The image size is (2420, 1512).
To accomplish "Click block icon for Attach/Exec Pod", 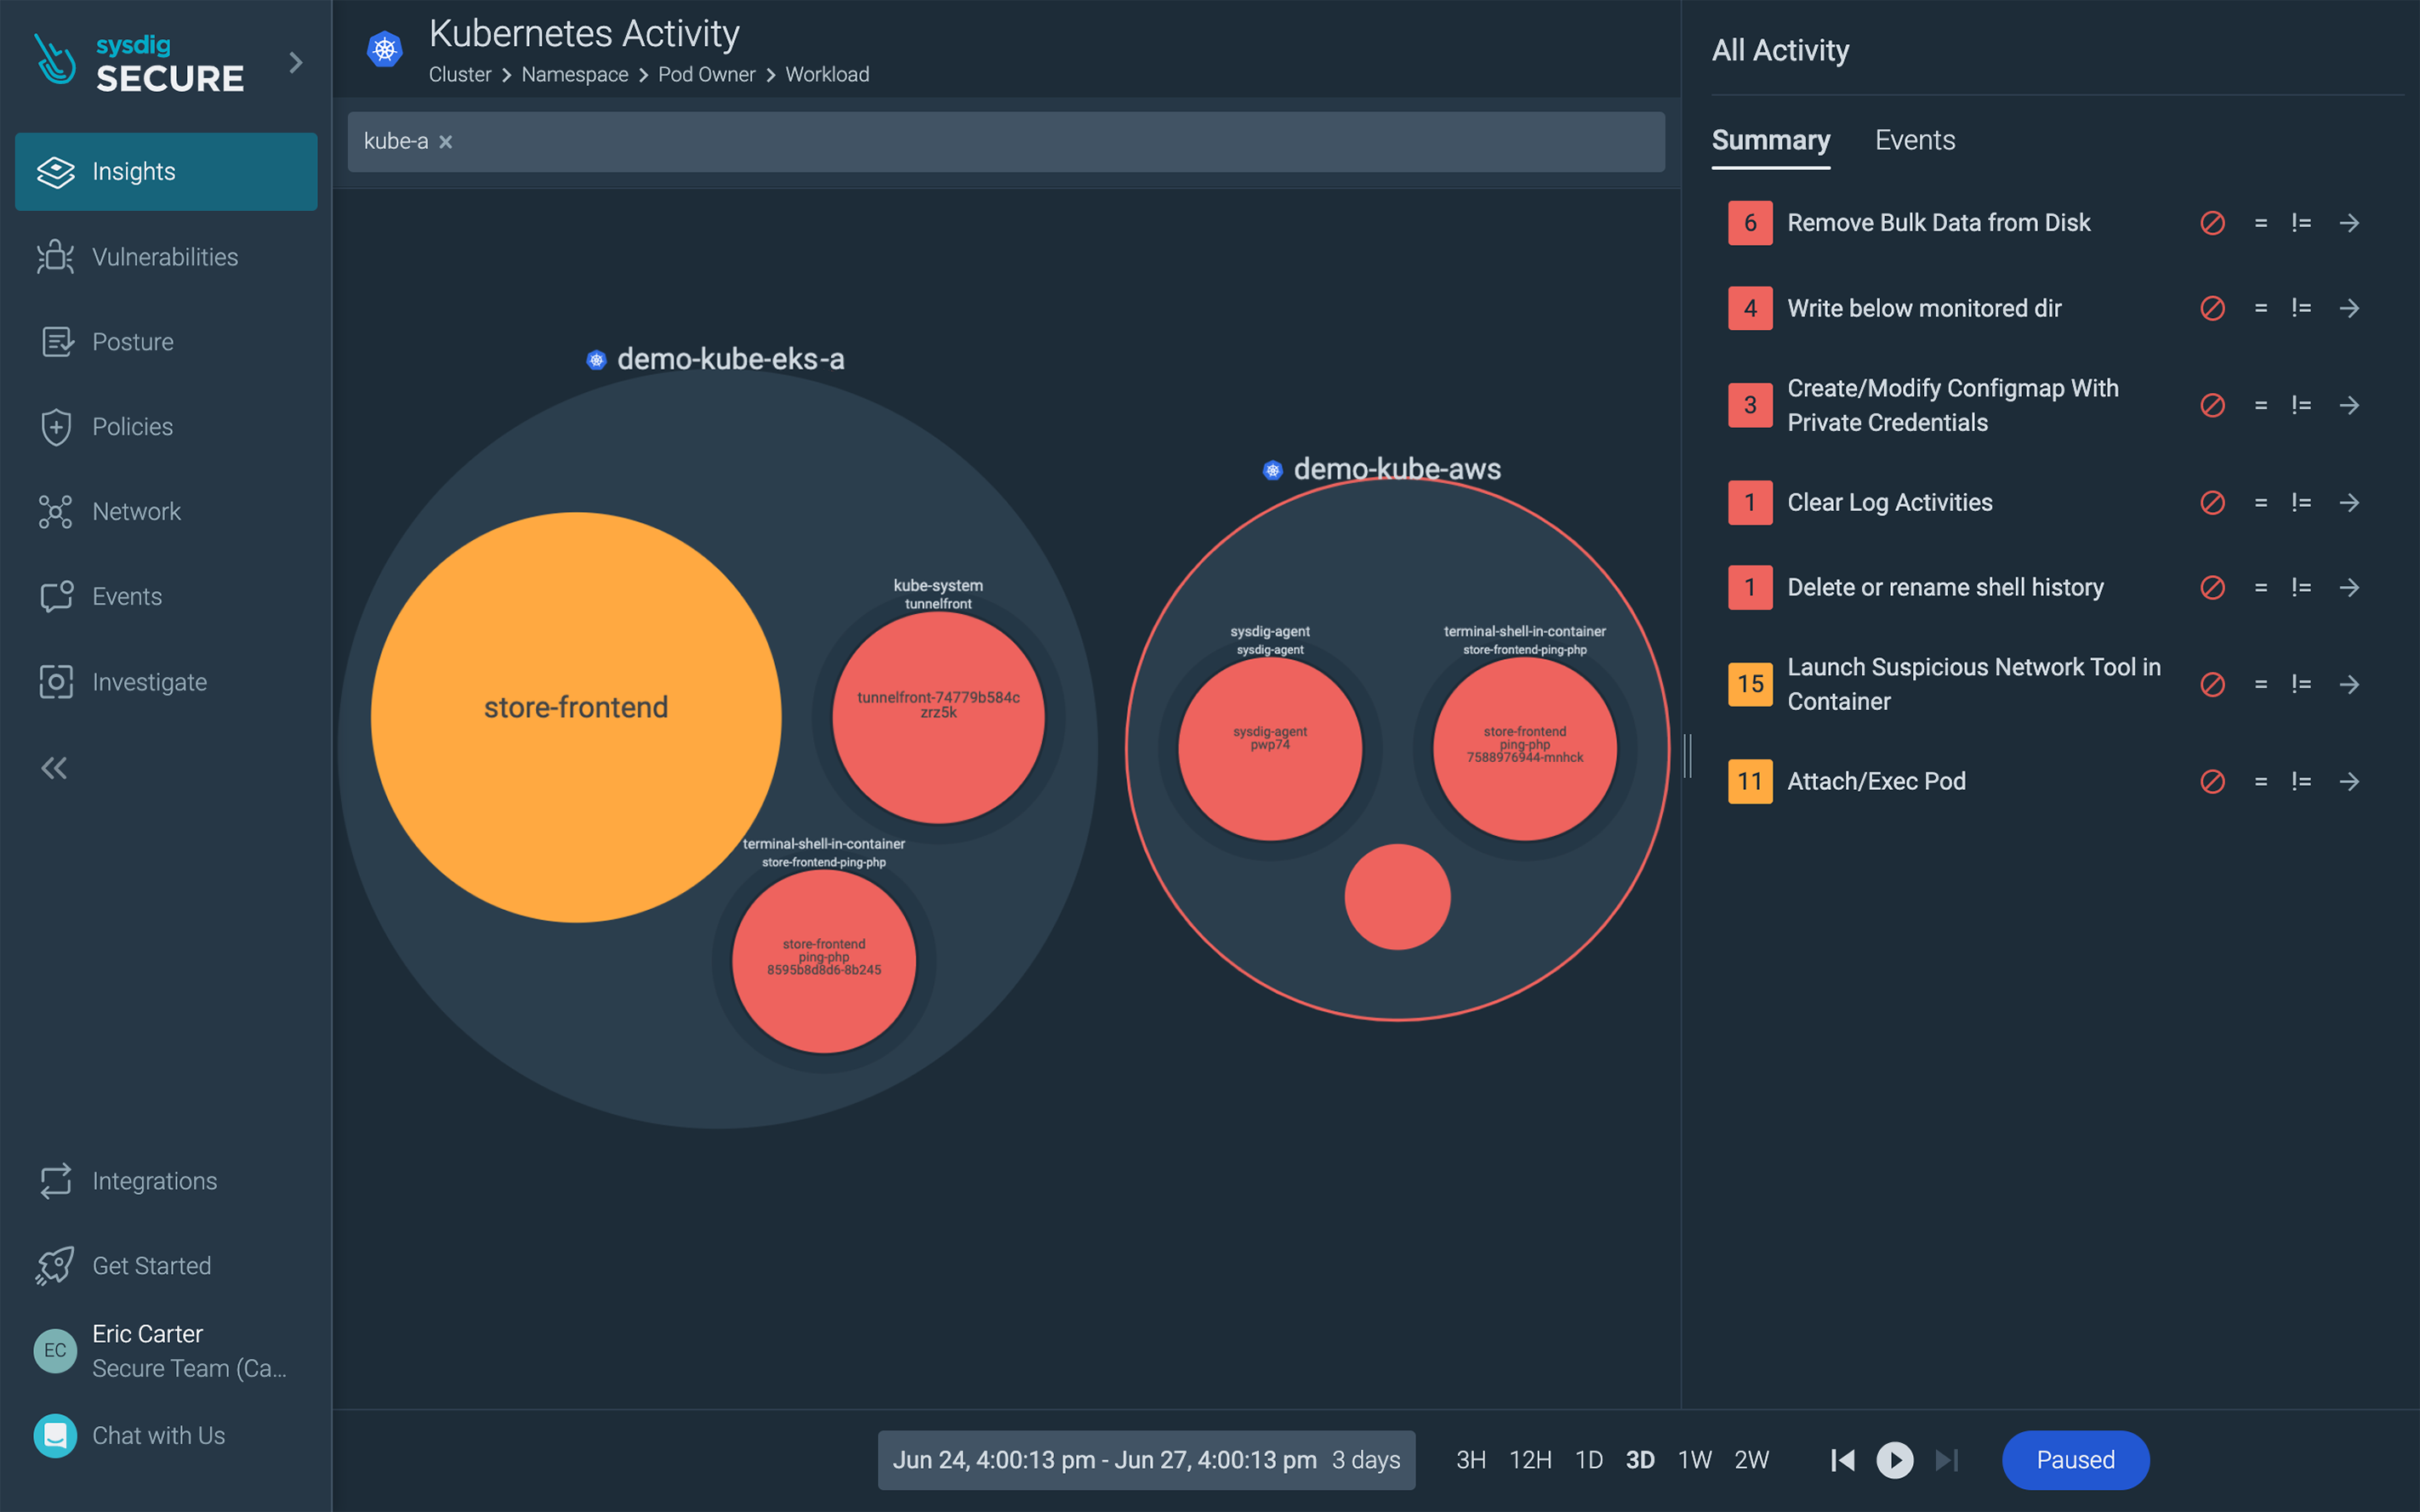I will click(x=2213, y=781).
